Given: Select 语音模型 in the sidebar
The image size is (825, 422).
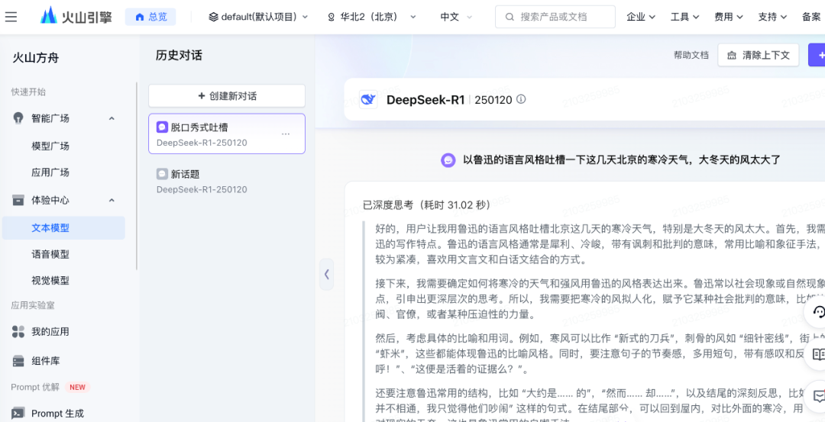Looking at the screenshot, I should coord(50,254).
